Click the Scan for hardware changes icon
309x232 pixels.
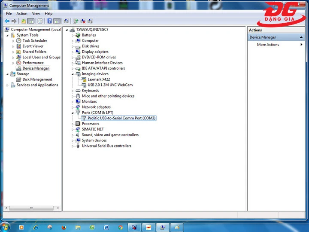(x=67, y=21)
